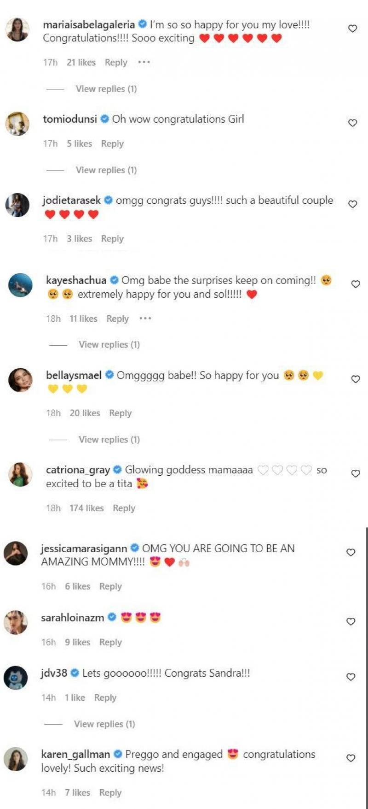Click the heart icon on sarahloinazm's comment
Image resolution: width=368 pixels, height=809 pixels.
(351, 621)
